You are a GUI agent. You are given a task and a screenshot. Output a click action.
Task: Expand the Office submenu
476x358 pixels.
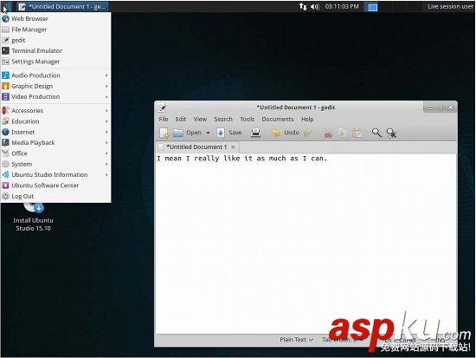click(56, 153)
